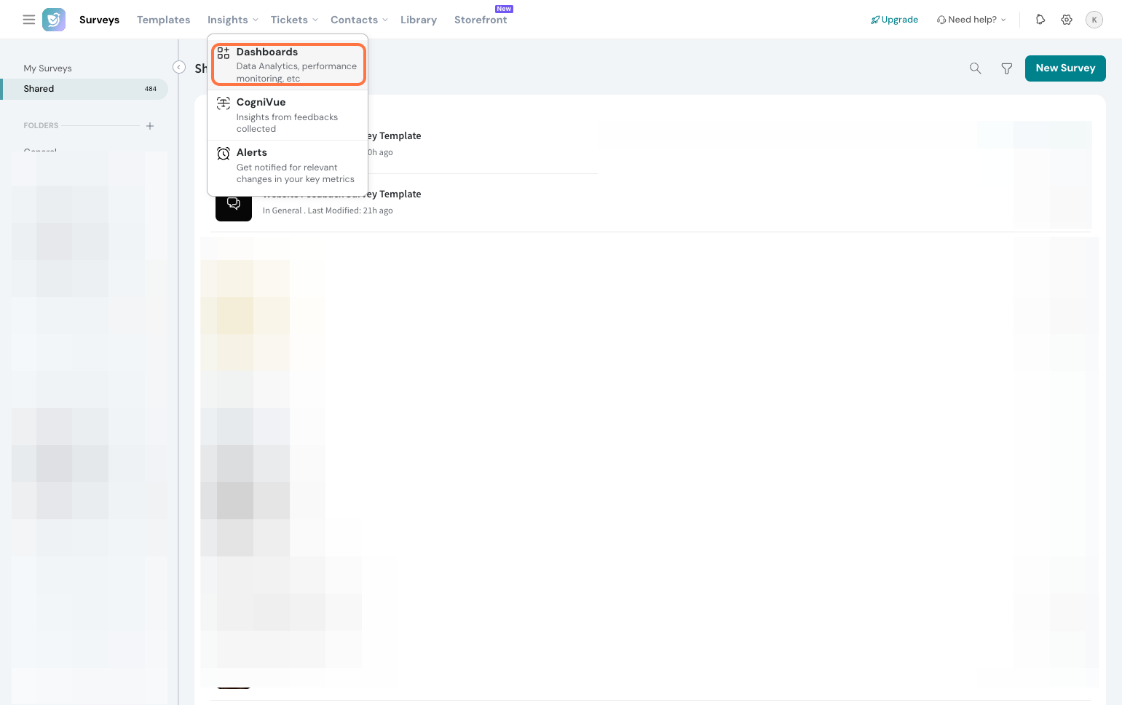Viewport: 1122px width, 705px height.
Task: Click the New Survey button
Action: 1065,68
